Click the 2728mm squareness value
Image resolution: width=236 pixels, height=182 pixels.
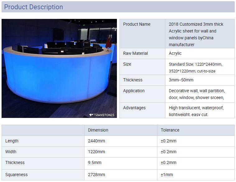(96, 175)
